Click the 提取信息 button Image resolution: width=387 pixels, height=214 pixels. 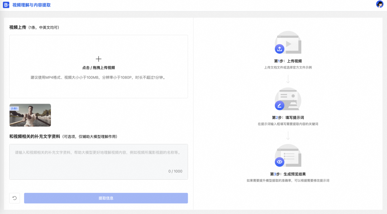tap(106, 198)
